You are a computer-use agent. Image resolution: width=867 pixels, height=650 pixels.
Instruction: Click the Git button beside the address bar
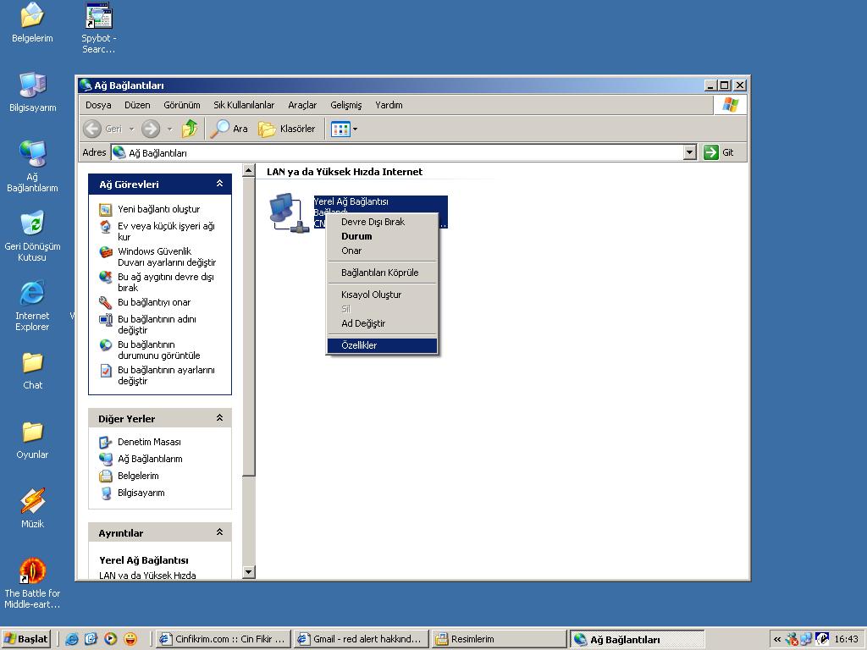tap(719, 152)
